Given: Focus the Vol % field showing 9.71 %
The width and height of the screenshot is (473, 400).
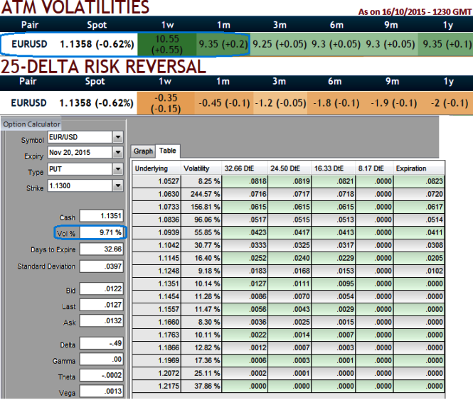Looking at the screenshot, I should tap(102, 232).
